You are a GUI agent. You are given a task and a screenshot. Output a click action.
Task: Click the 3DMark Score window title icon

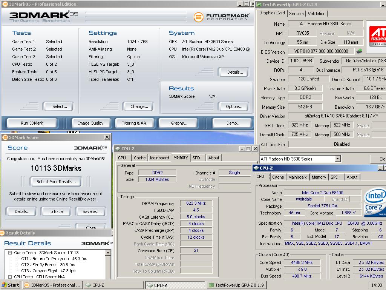(x=5, y=137)
